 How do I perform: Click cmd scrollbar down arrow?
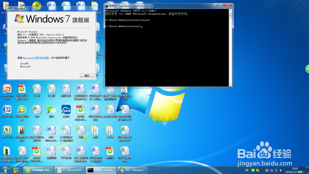pyautogui.click(x=231, y=85)
